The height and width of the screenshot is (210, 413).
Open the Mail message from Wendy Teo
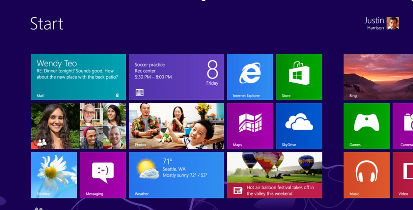pyautogui.click(x=78, y=77)
